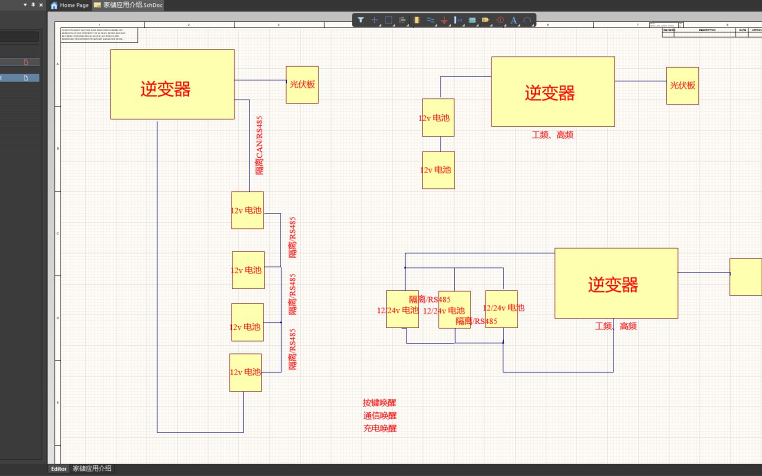Open the align objects tool

[x=402, y=20]
